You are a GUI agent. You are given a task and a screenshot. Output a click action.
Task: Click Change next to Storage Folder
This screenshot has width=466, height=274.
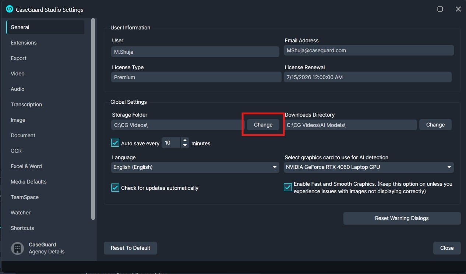pyautogui.click(x=262, y=125)
